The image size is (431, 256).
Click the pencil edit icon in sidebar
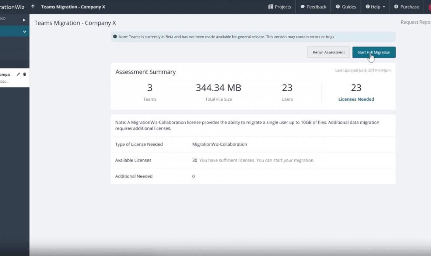click(x=18, y=75)
